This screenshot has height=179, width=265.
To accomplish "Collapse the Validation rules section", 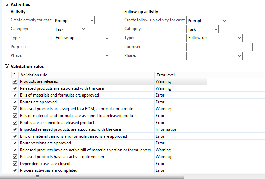I will [6, 67].
